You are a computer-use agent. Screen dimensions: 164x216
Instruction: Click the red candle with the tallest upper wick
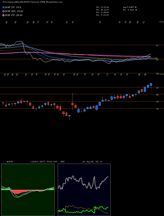(72, 104)
